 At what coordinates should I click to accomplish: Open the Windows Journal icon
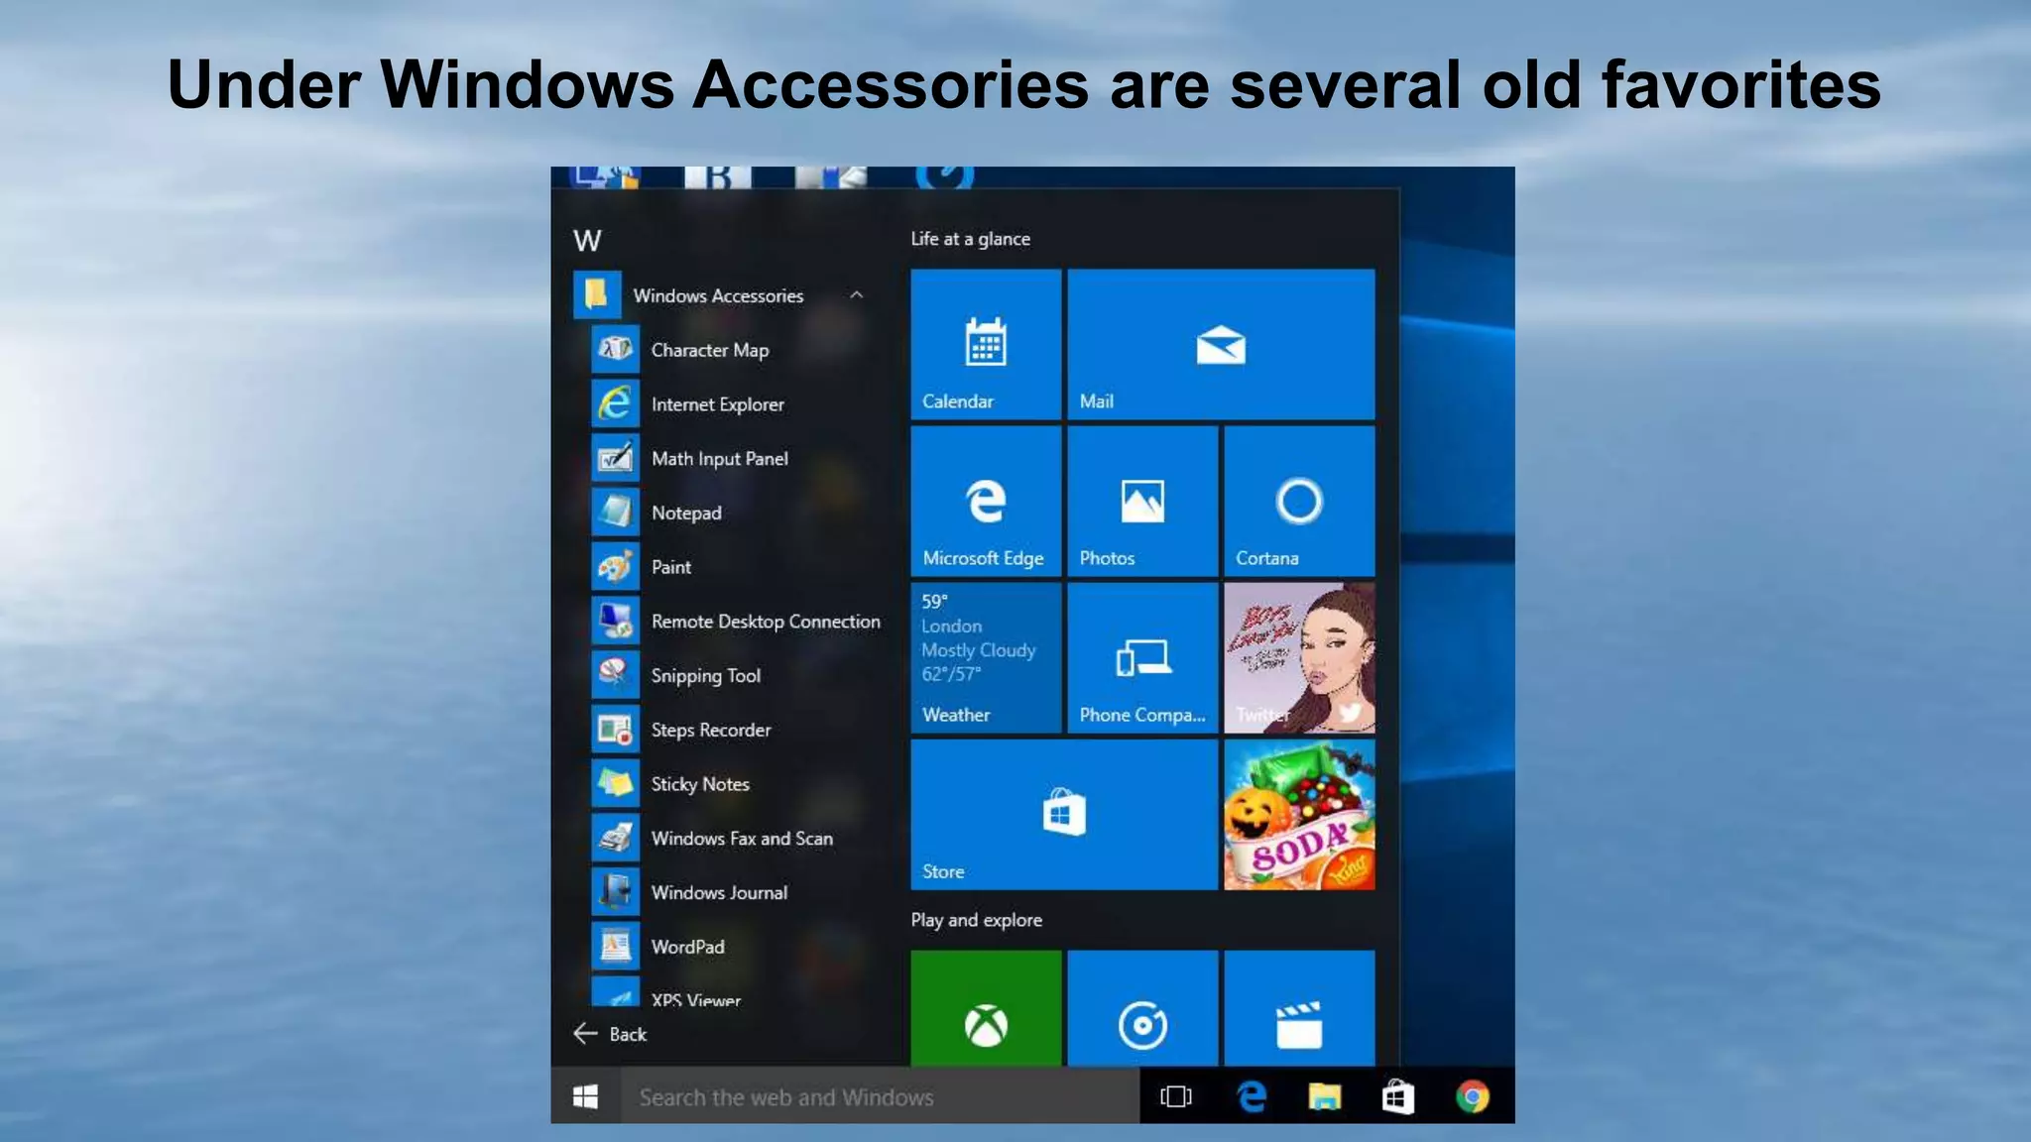(x=615, y=892)
